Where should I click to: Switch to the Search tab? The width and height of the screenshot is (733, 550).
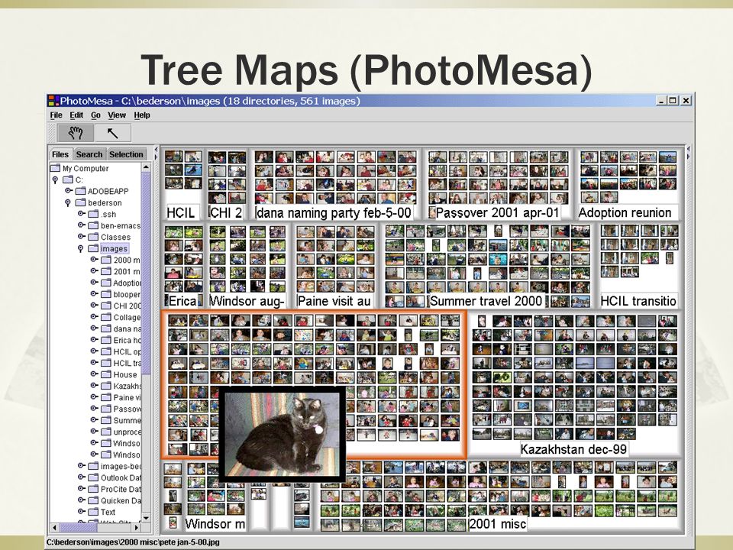click(89, 154)
